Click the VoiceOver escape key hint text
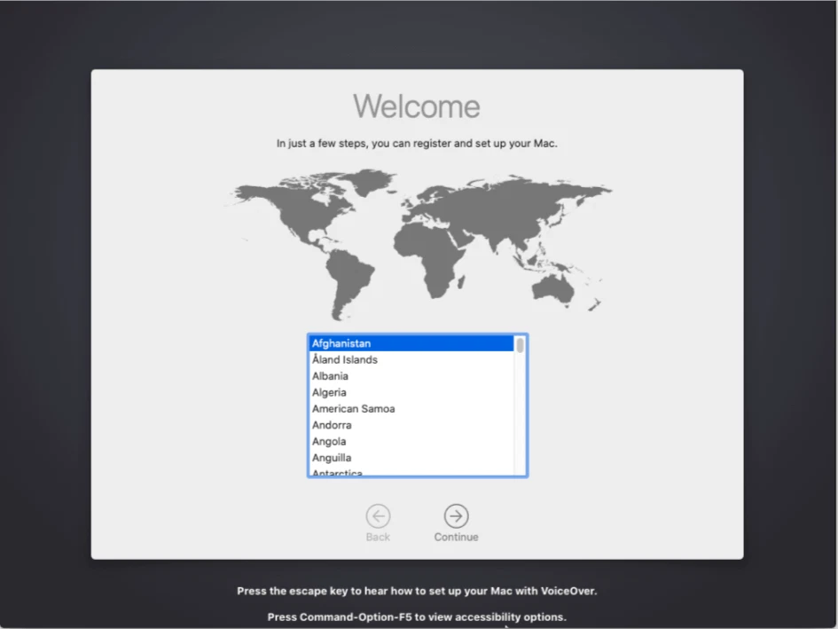The height and width of the screenshot is (629, 838). click(417, 590)
